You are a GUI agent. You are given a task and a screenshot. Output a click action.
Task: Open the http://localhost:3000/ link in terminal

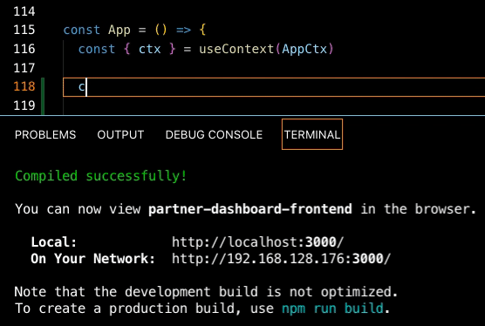coord(258,242)
